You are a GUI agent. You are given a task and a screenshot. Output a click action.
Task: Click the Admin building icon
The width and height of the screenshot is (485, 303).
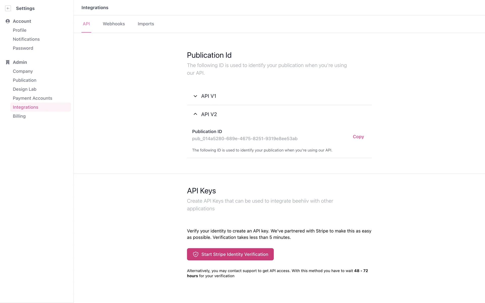pyautogui.click(x=8, y=62)
